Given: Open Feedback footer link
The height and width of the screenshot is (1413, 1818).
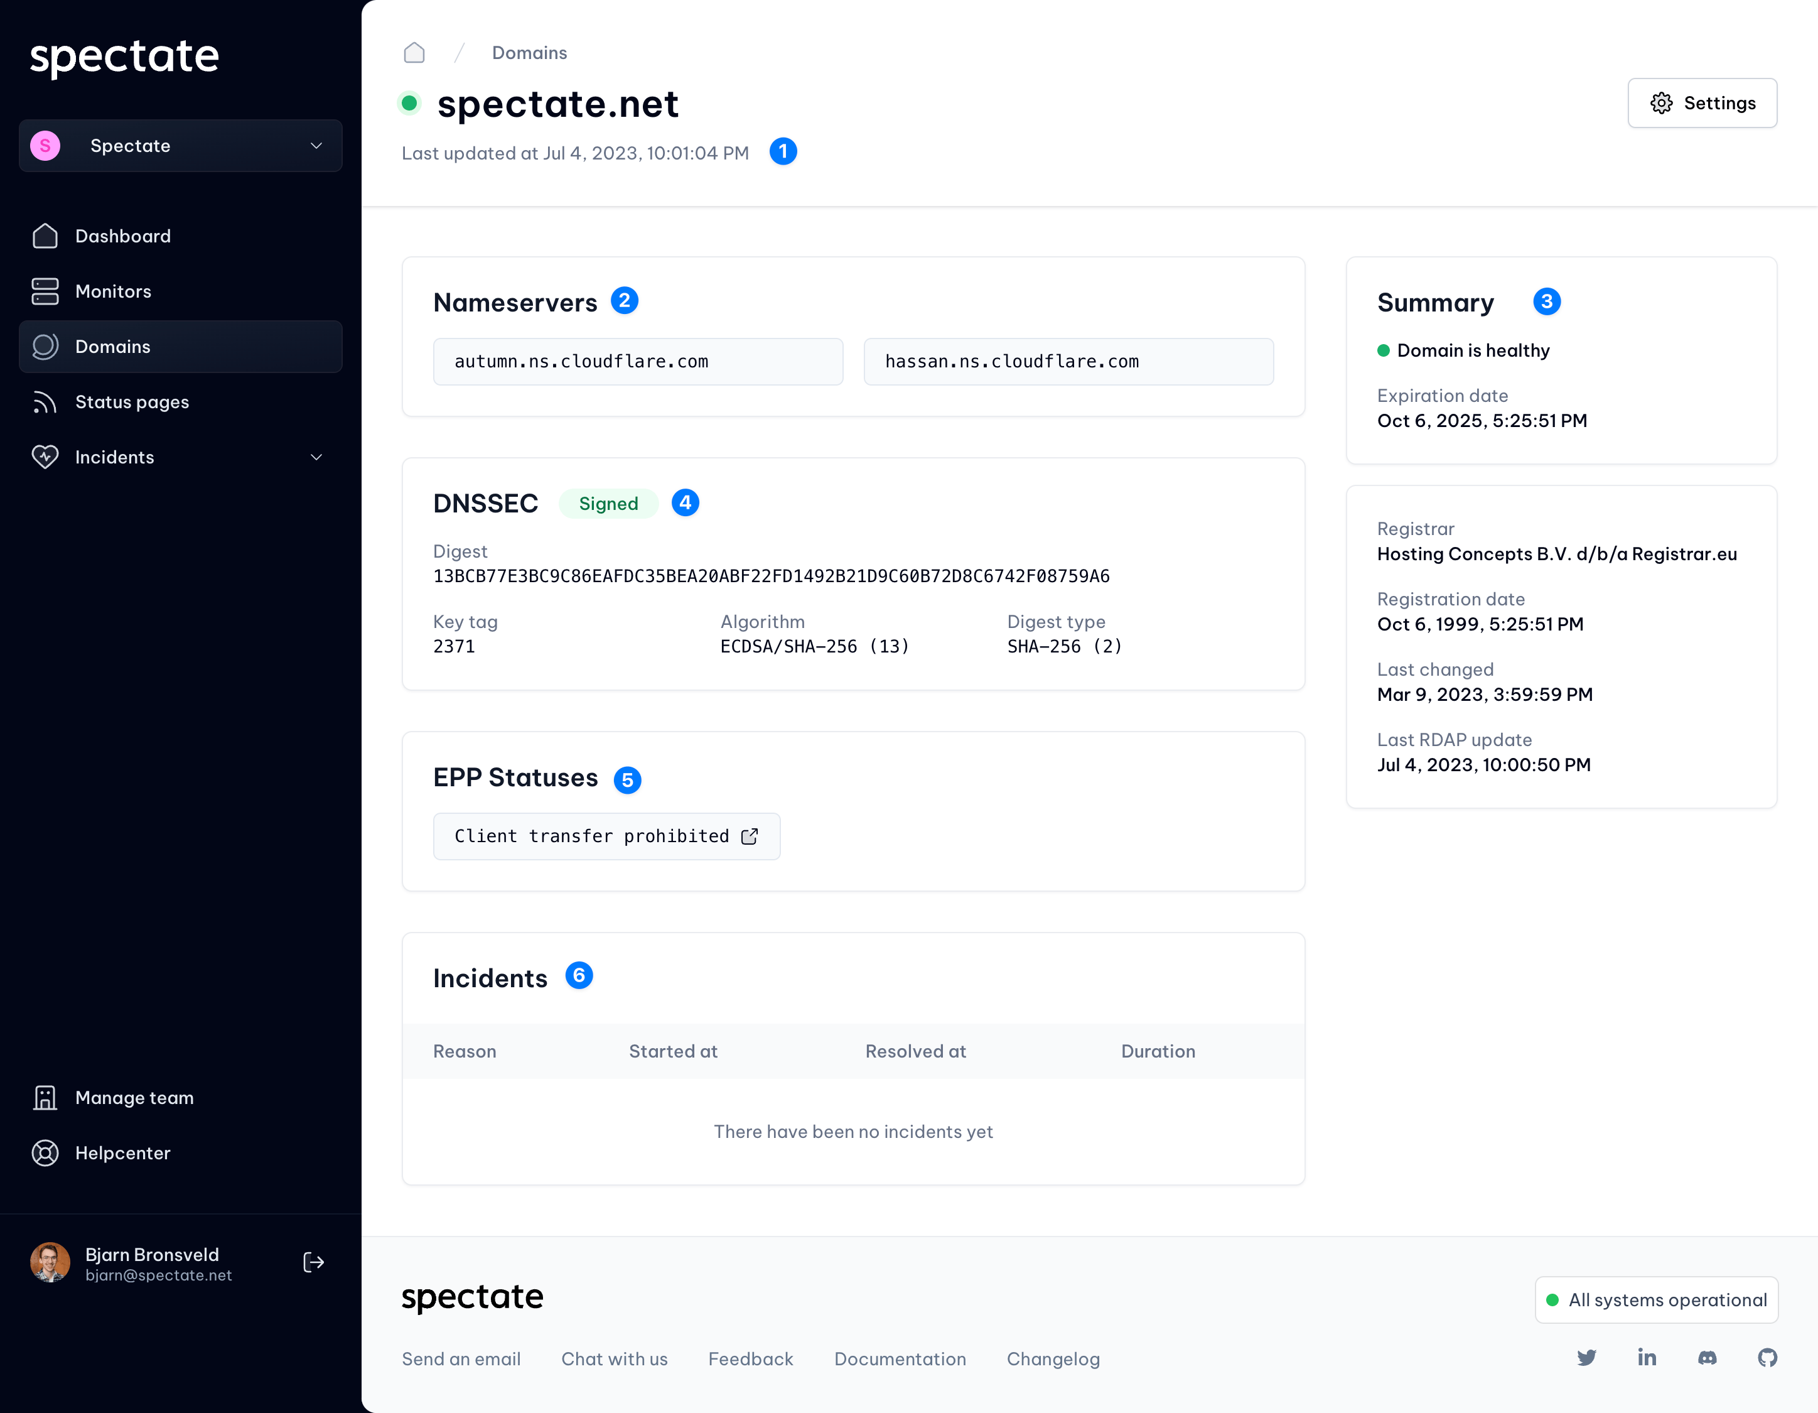Looking at the screenshot, I should 751,1359.
